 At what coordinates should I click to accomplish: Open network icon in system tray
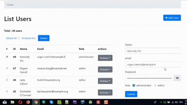click(x=173, y=102)
